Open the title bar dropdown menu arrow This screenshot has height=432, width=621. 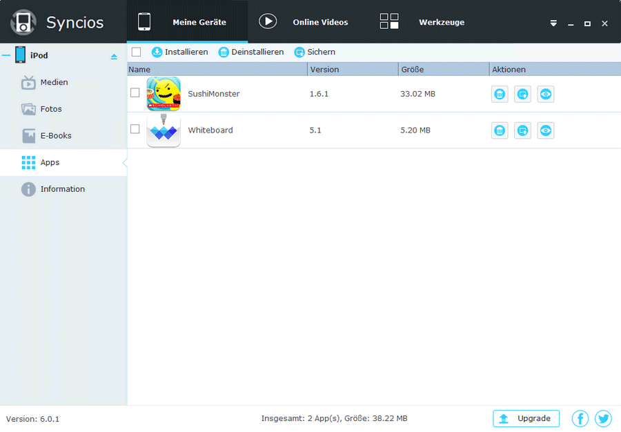(x=553, y=23)
